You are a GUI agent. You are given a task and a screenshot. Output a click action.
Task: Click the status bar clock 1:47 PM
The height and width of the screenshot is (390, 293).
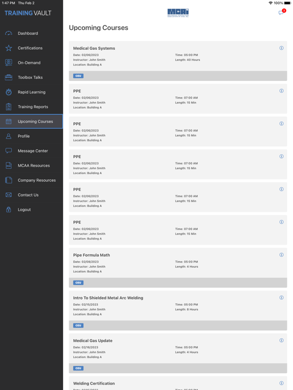(x=9, y=3)
